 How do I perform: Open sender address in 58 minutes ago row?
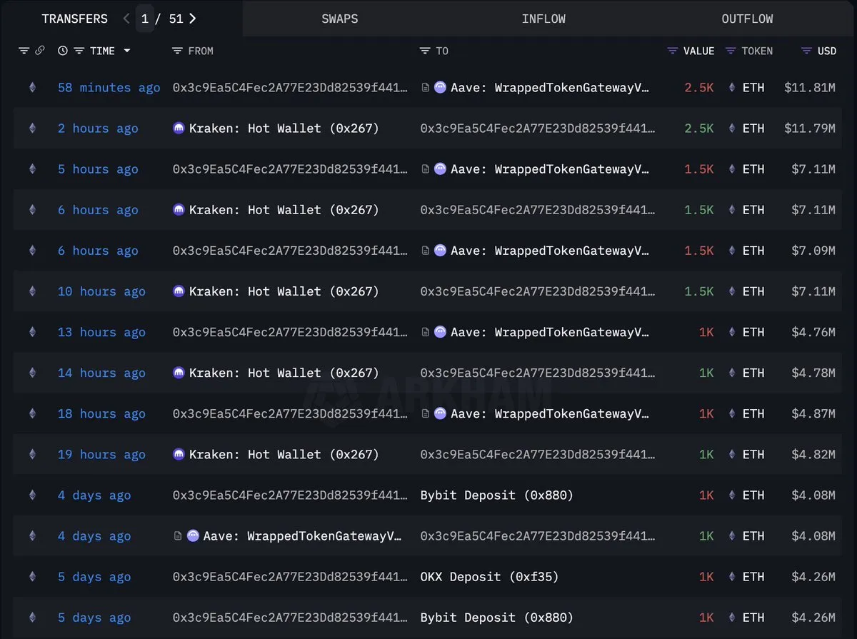click(x=291, y=88)
